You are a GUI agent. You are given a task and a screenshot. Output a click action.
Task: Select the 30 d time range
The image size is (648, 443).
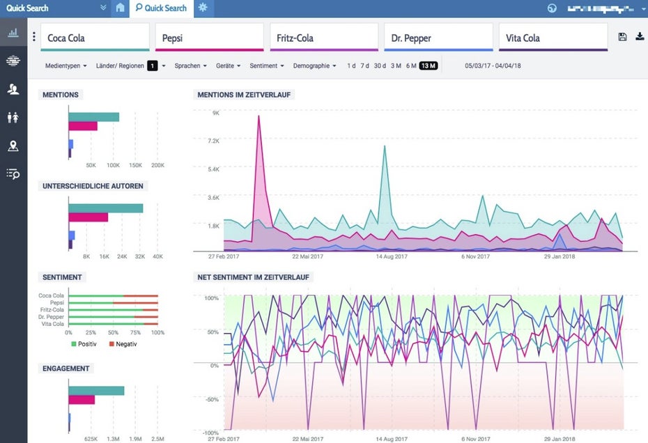(x=380, y=65)
